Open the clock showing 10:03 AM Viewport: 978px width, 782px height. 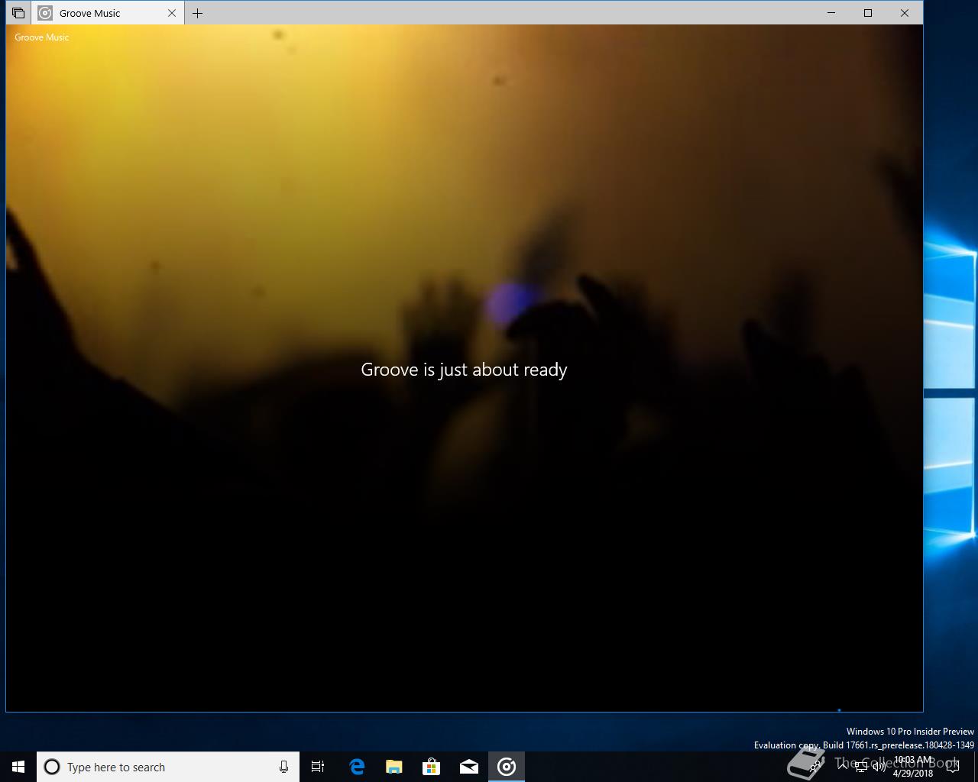pyautogui.click(x=913, y=767)
